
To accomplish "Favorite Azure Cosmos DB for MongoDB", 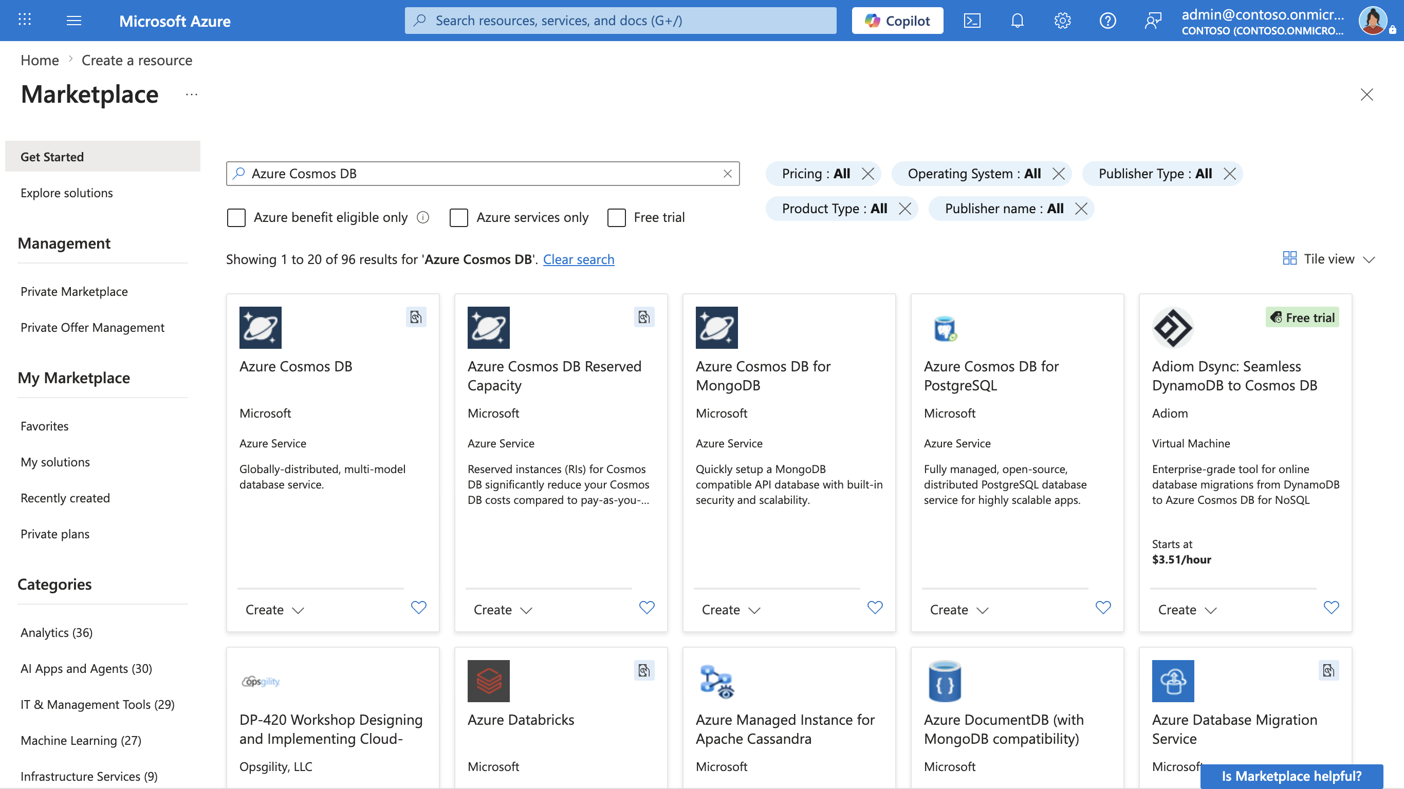I will (x=875, y=608).
